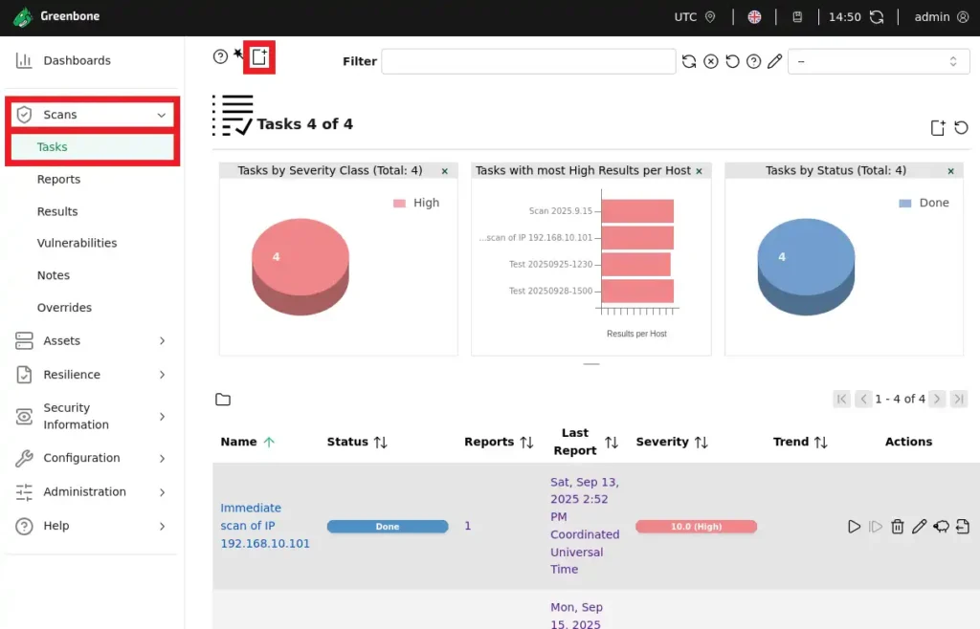Start the Immediate scan task with play icon
The image size is (980, 629).
(x=855, y=527)
